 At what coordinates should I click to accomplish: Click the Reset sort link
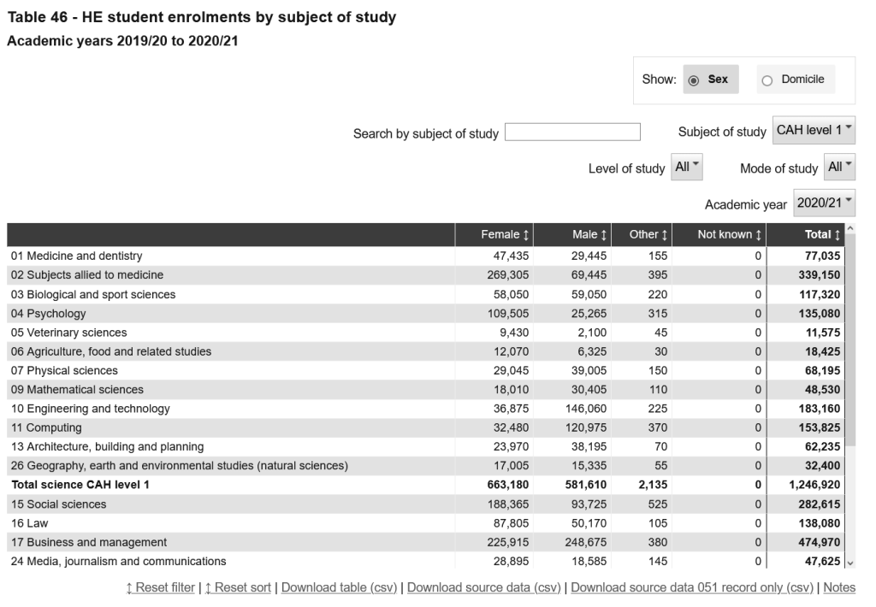pyautogui.click(x=238, y=587)
